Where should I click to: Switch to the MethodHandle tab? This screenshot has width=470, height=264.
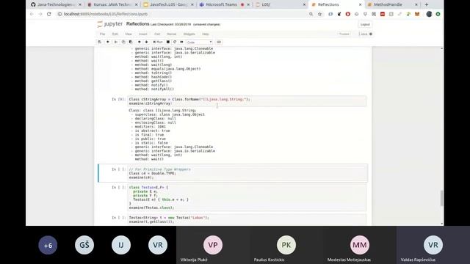(x=388, y=4)
